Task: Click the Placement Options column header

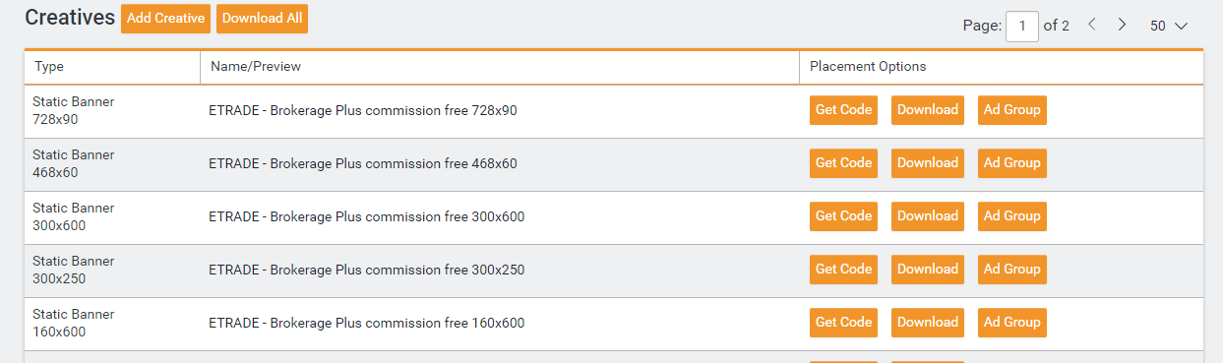Action: point(868,67)
